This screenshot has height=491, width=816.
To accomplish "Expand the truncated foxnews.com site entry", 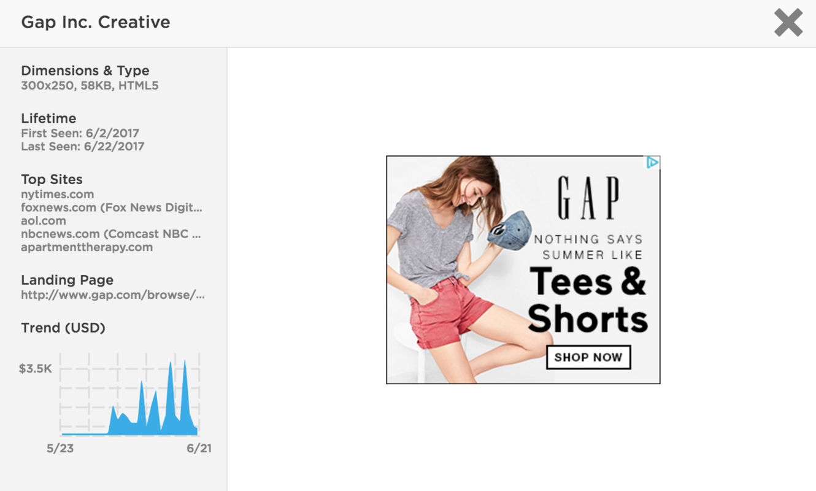I will (110, 207).
